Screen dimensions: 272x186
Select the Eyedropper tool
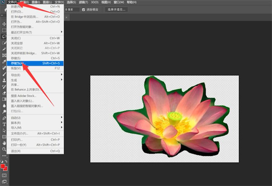4,61
